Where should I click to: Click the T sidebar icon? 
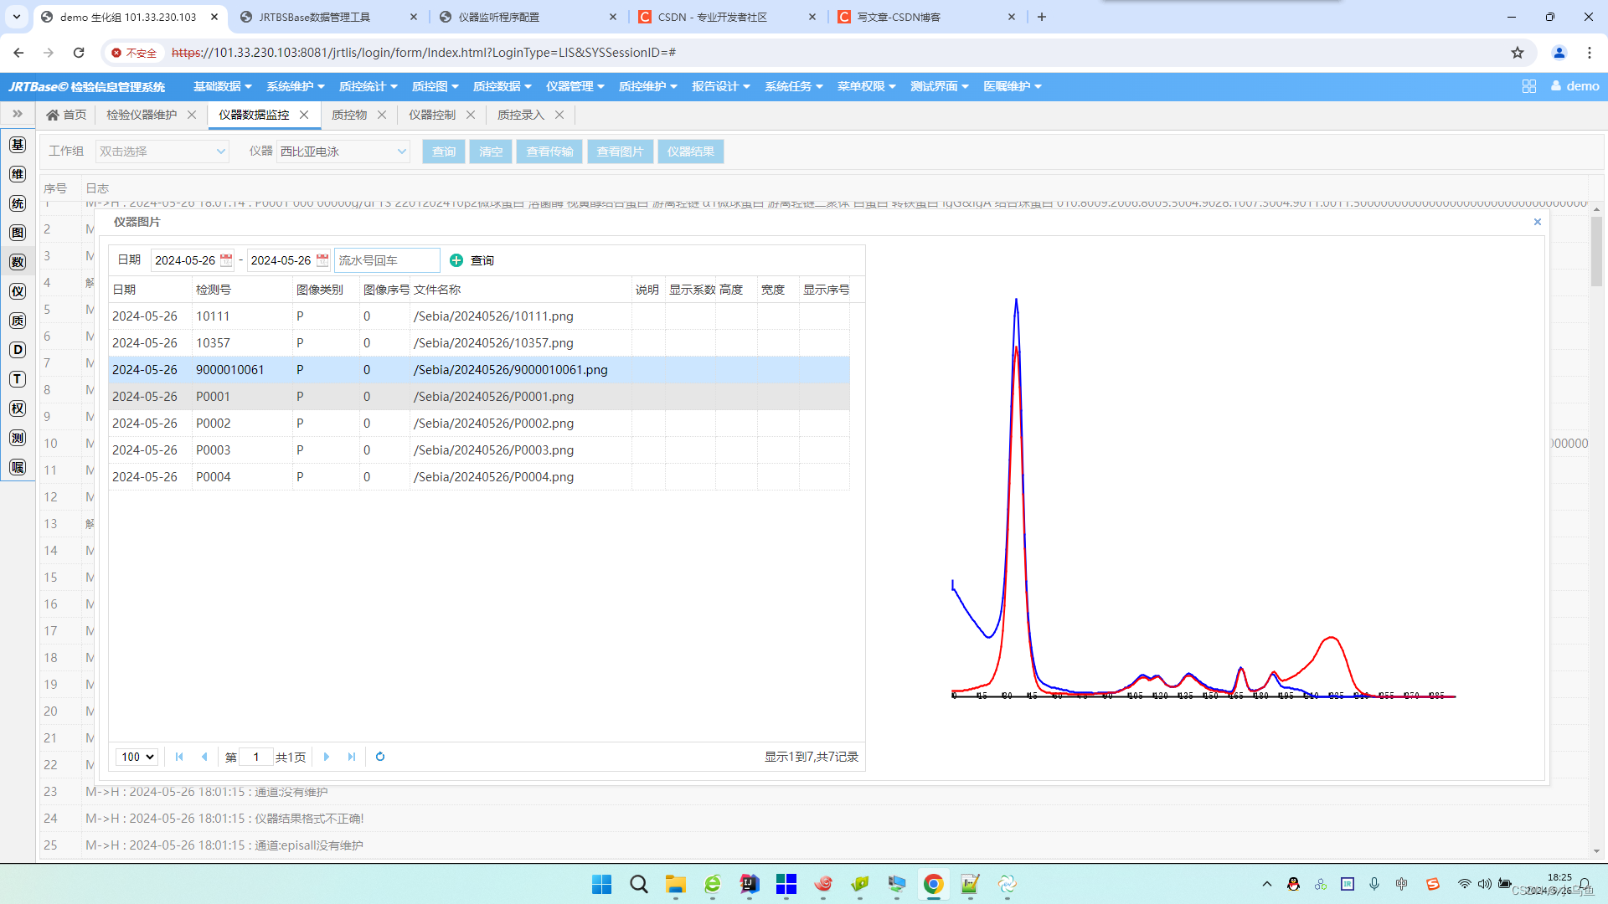tap(18, 379)
